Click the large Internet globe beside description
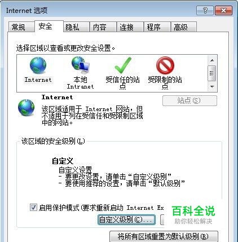Viewport: 238px width, 242px height. [x=27, y=108]
